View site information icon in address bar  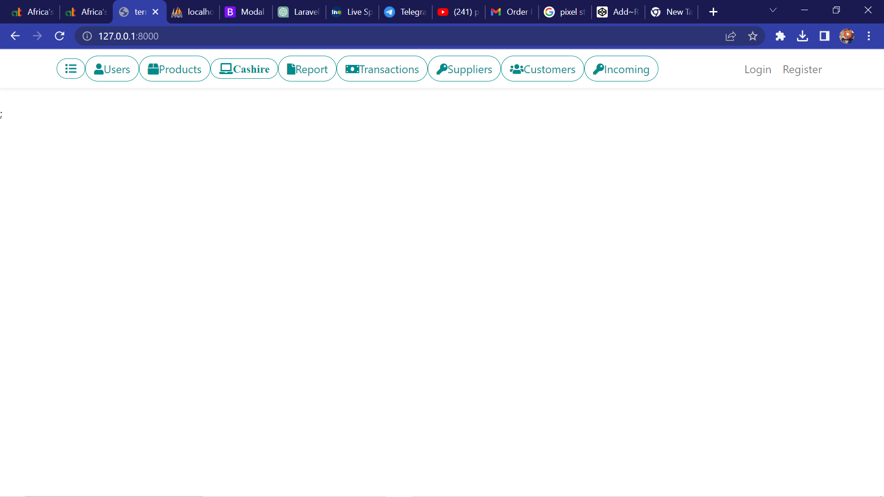pyautogui.click(x=87, y=36)
